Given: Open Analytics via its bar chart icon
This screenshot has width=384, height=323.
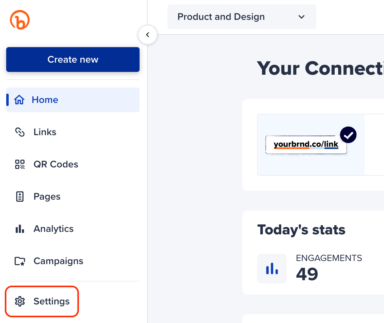Looking at the screenshot, I should [20, 229].
